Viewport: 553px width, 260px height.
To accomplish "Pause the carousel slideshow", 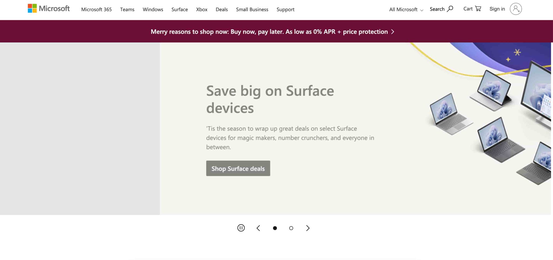I will click(241, 228).
